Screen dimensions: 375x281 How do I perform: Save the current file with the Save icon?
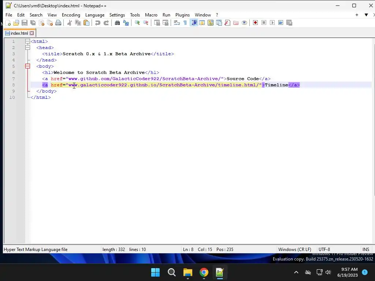25,23
